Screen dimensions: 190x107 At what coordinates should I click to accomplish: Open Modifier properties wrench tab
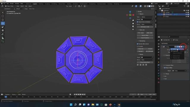(159, 65)
